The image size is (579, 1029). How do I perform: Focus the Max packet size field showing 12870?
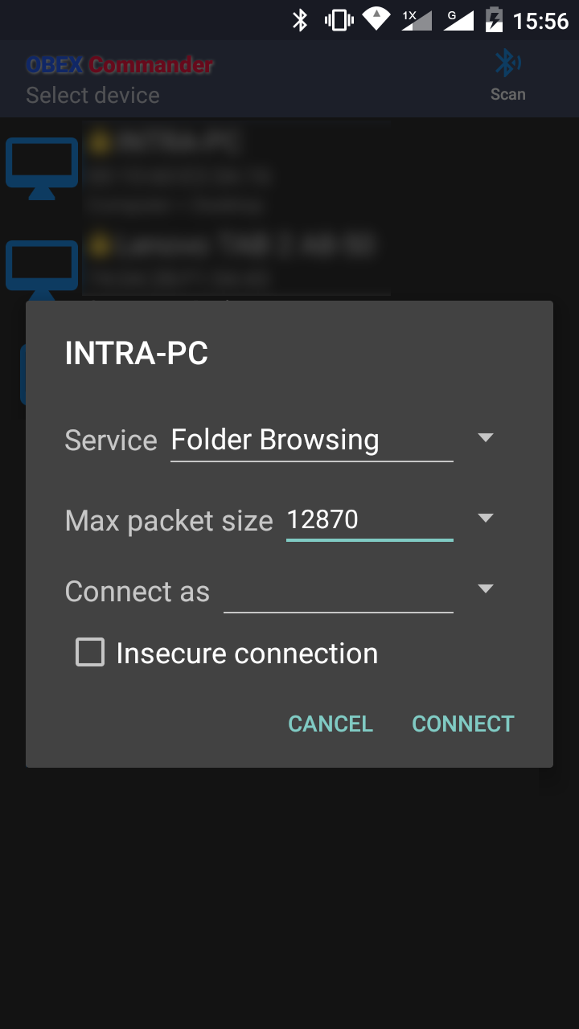tap(369, 520)
